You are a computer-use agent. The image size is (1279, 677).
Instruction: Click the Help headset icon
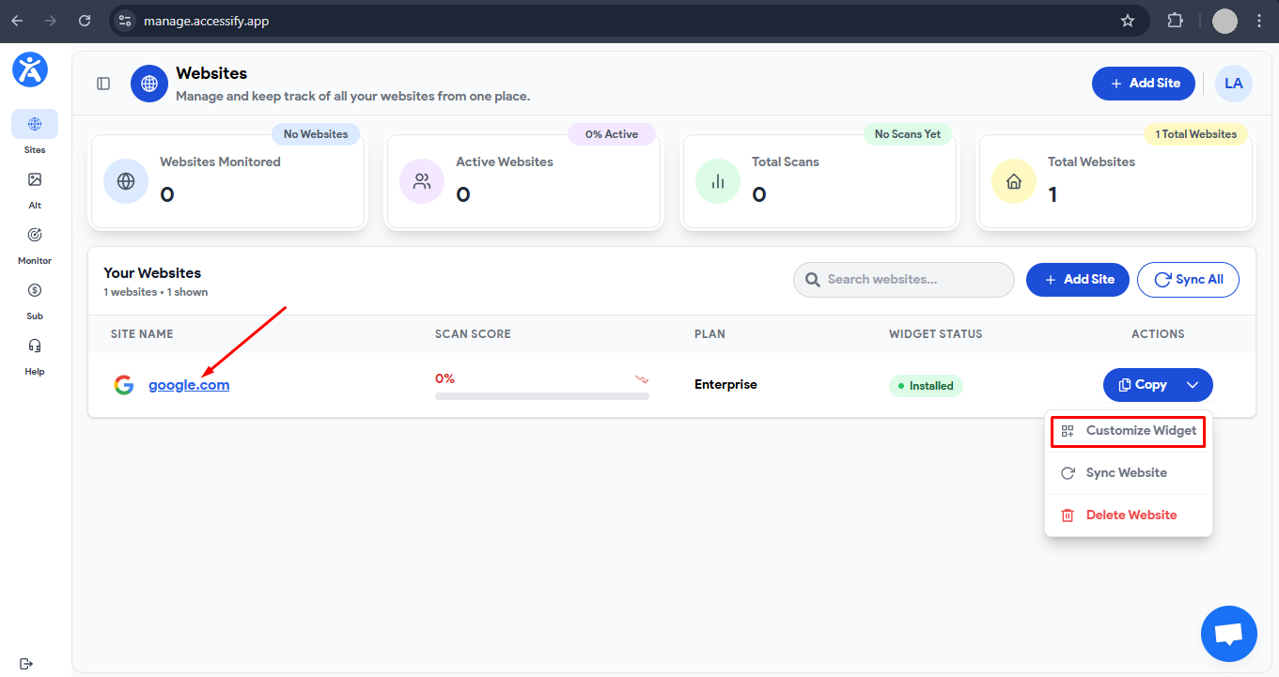click(34, 345)
